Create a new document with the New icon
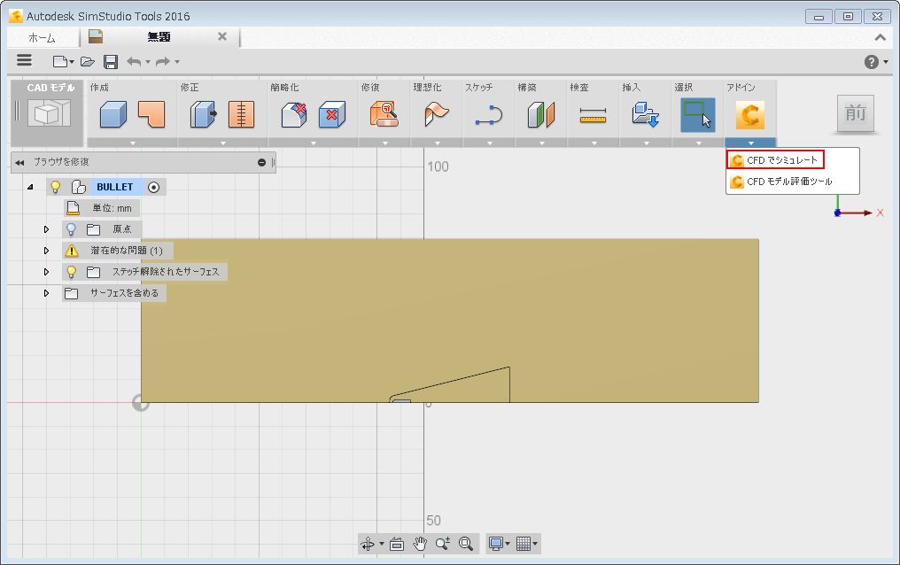Image resolution: width=900 pixels, height=565 pixels. tap(60, 61)
